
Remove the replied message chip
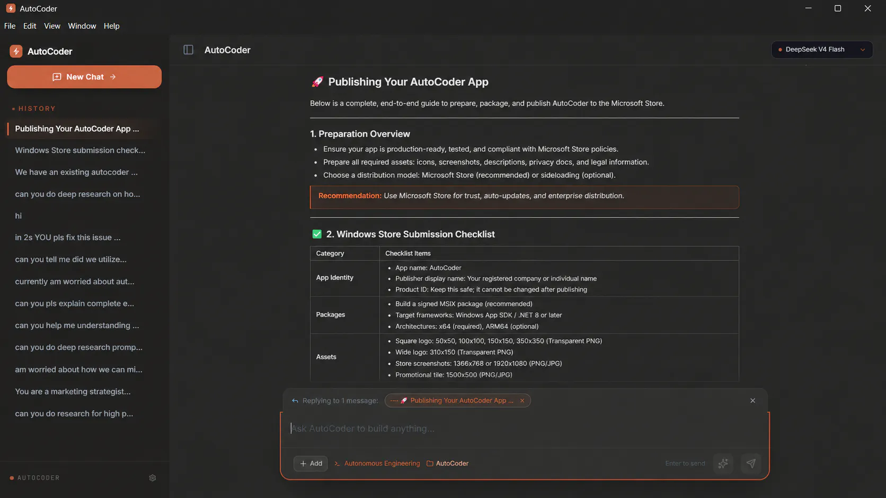coord(522,401)
